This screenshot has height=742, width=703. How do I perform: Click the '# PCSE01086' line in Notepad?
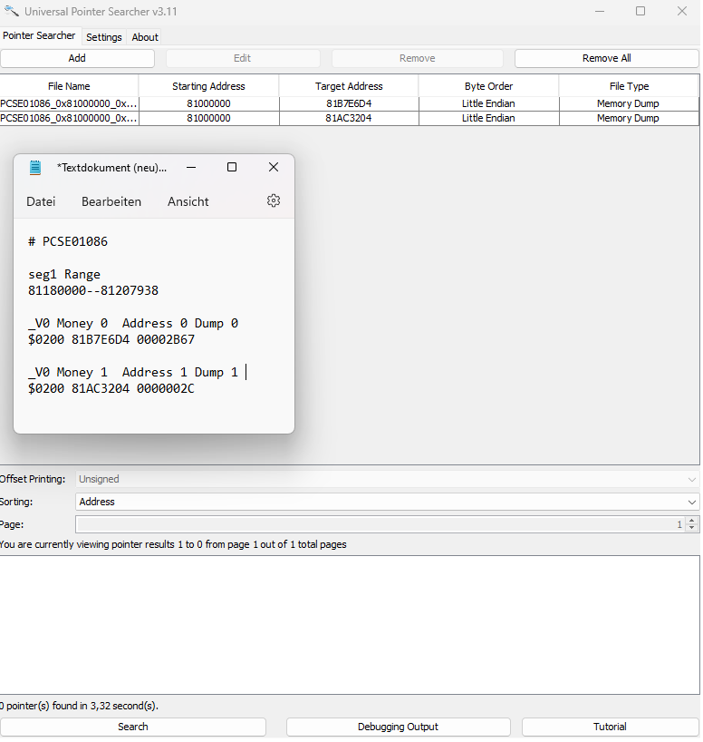(x=68, y=241)
